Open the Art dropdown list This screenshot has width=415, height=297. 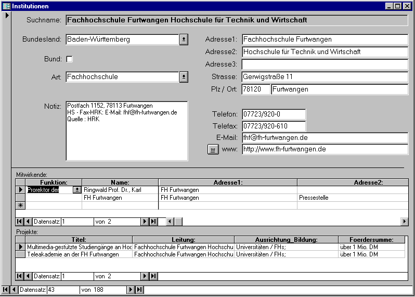(184, 77)
